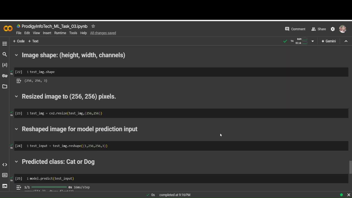This screenshot has height=198, width=352.
Task: Open the user account avatar
Action: [x=343, y=29]
